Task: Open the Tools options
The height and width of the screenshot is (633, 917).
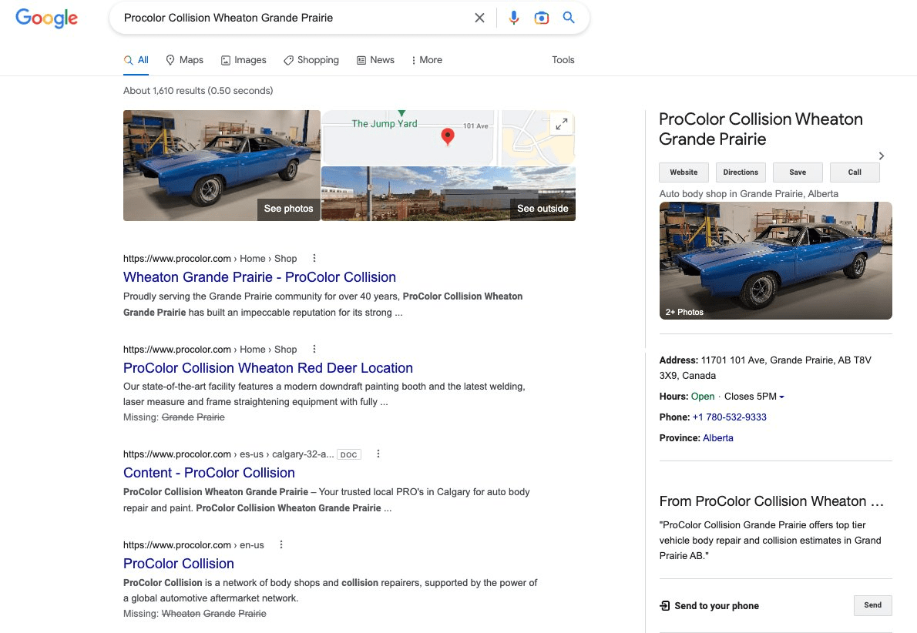Action: point(563,59)
